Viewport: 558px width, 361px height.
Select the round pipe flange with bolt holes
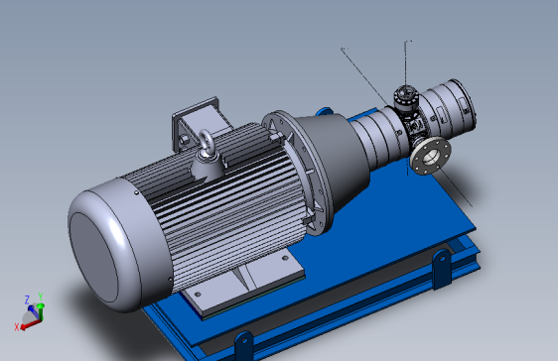[x=431, y=156]
